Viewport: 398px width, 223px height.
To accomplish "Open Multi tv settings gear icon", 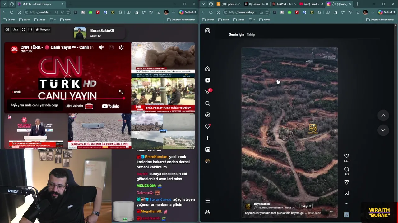I will [x=7, y=29].
